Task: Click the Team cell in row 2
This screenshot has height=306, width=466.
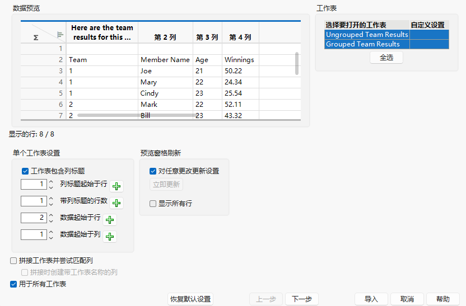Action: (x=102, y=60)
